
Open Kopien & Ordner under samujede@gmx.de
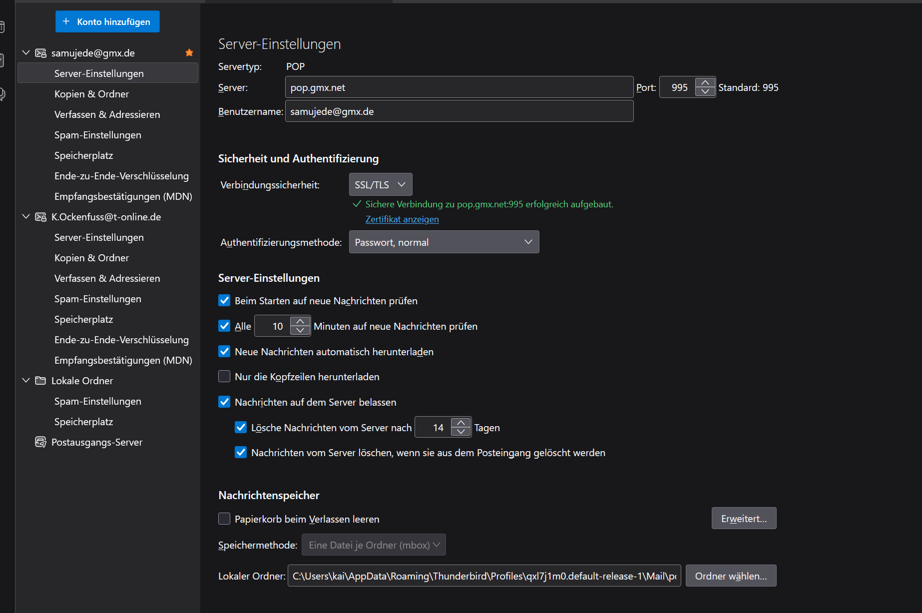tap(107, 93)
